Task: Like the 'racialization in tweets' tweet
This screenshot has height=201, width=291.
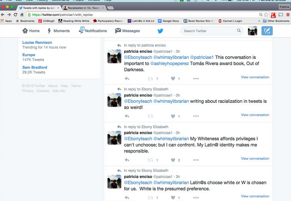Action: click(x=173, y=116)
